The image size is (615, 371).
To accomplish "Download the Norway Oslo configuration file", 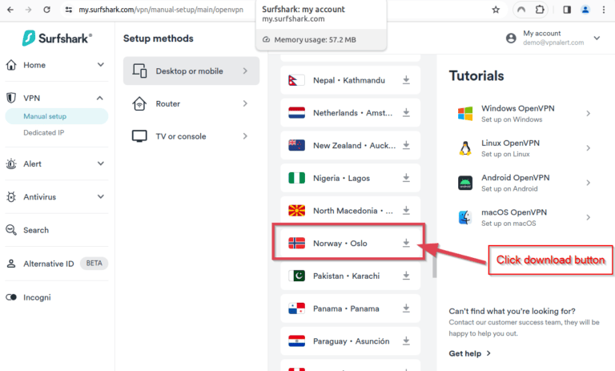I will 406,243.
